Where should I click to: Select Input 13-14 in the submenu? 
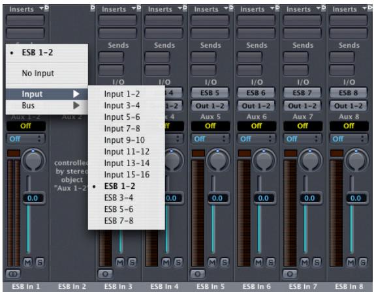point(127,163)
